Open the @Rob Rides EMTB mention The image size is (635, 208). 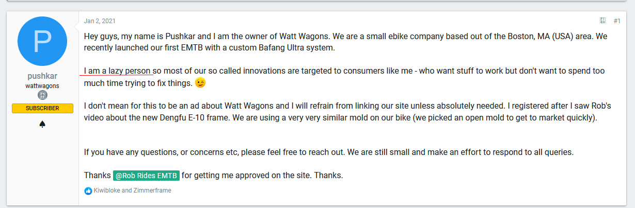point(146,176)
